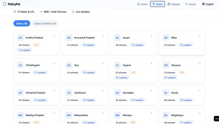The image size is (219, 124).
Task: Click the Madhya Pradesh state name
Action: point(35,115)
